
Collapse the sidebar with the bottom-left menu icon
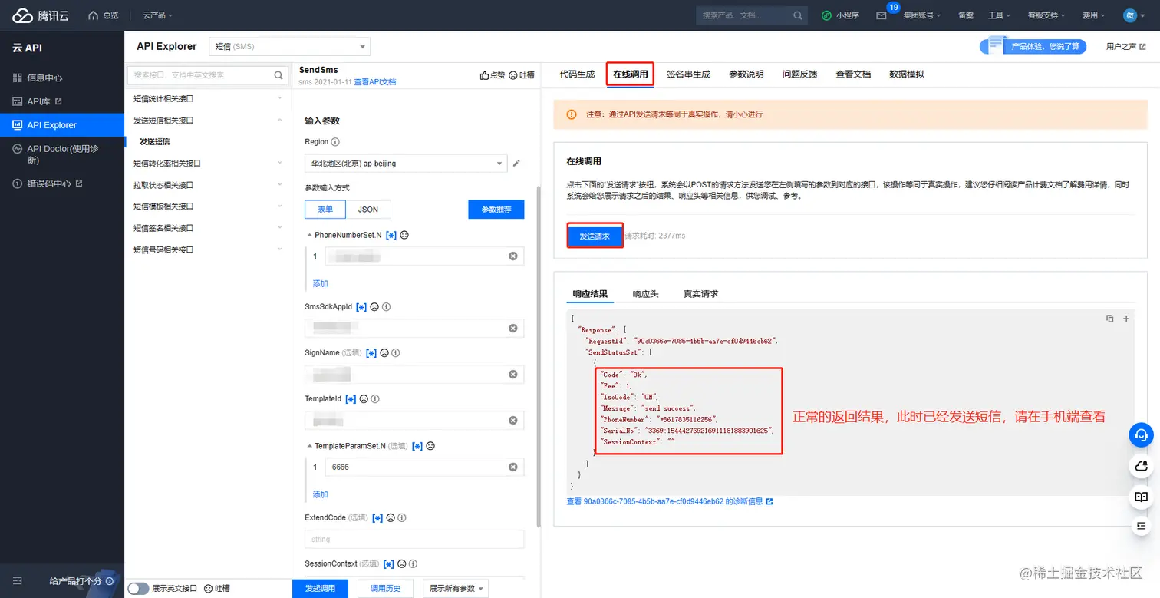(x=18, y=581)
